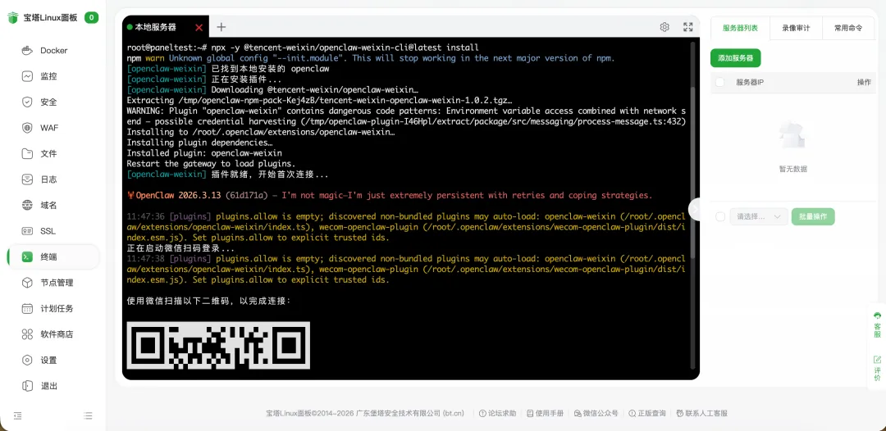This screenshot has height=431, width=886.
Task: Switch to the 服务器列表 tab
Action: pos(740,28)
